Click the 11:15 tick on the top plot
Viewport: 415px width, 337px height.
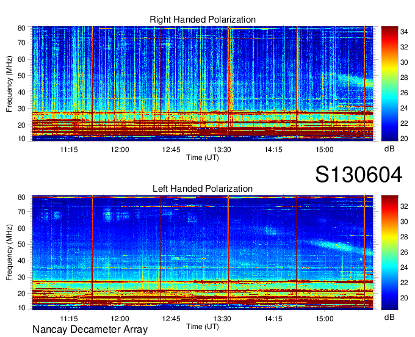coord(69,150)
